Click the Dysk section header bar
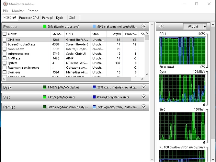 (x=75, y=87)
